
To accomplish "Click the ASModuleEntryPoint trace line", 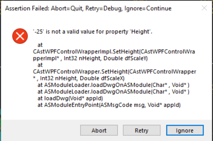I will pyautogui.click(x=109, y=105).
